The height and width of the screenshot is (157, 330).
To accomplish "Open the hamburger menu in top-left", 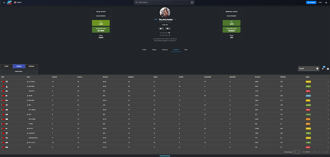I will click(x=4, y=2).
